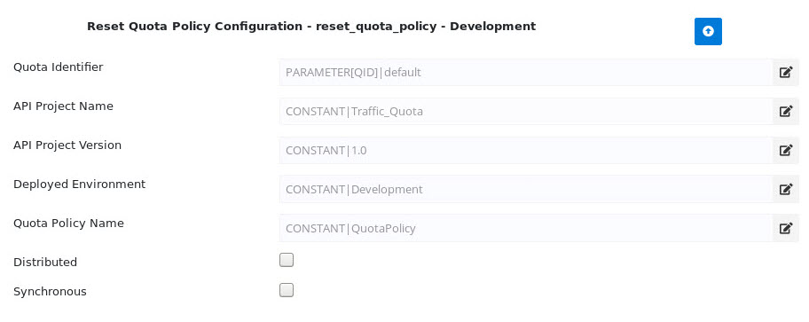Image resolution: width=809 pixels, height=322 pixels.
Task: Click the Synchronous label text
Action: tap(50, 292)
